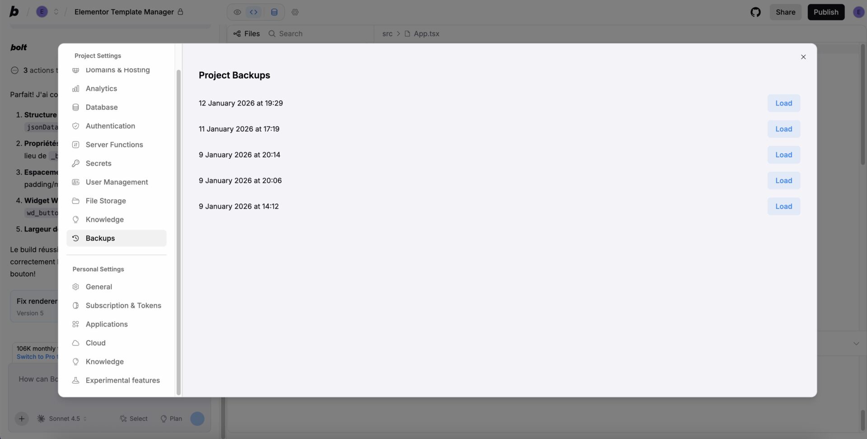Open the Sonnet 4.5 model selector
Image resolution: width=867 pixels, height=439 pixels.
point(62,419)
